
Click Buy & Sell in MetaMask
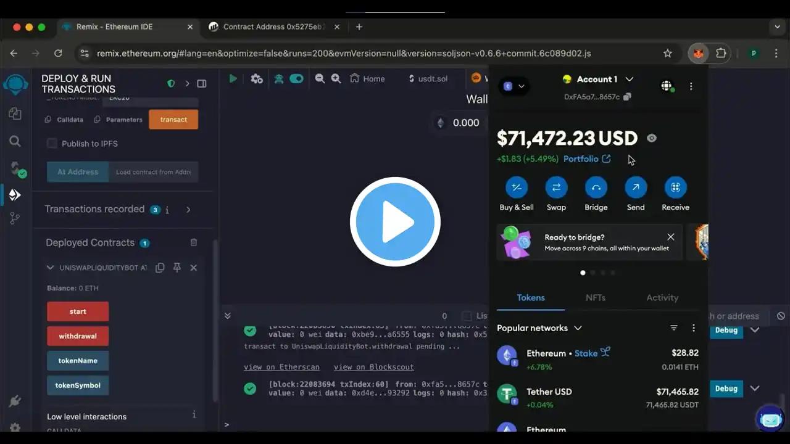point(517,187)
